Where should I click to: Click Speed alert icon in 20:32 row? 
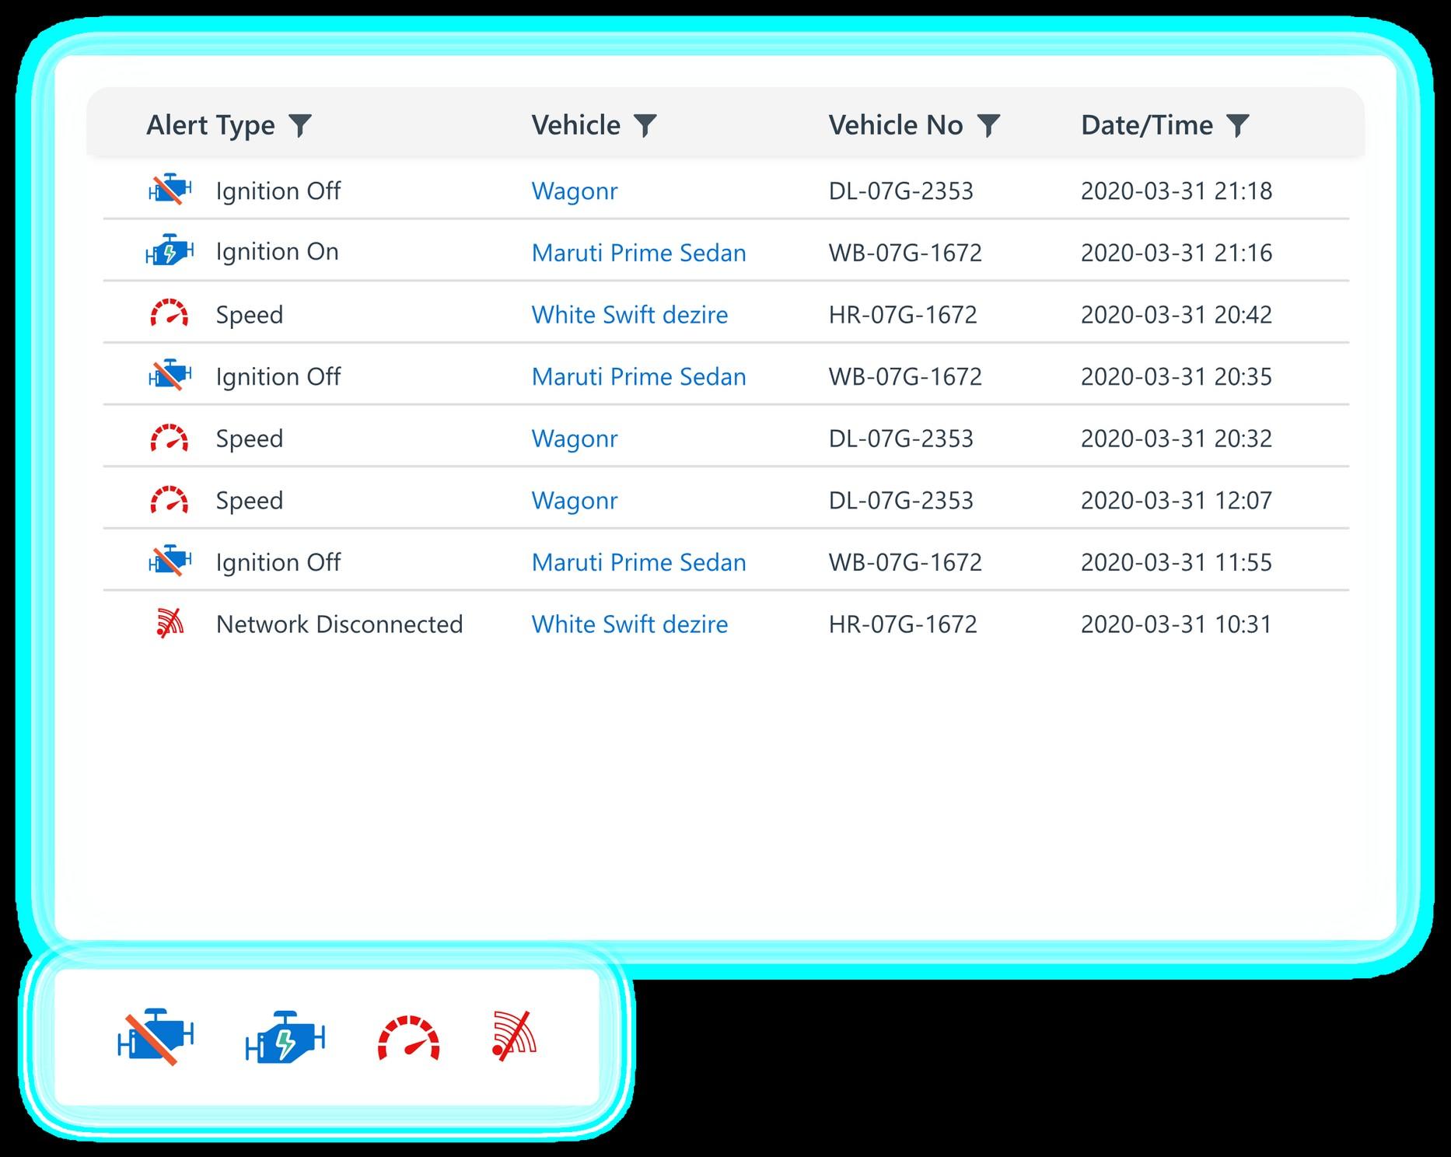(x=170, y=438)
